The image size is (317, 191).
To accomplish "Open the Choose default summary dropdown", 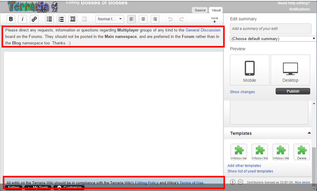I will 273,39.
